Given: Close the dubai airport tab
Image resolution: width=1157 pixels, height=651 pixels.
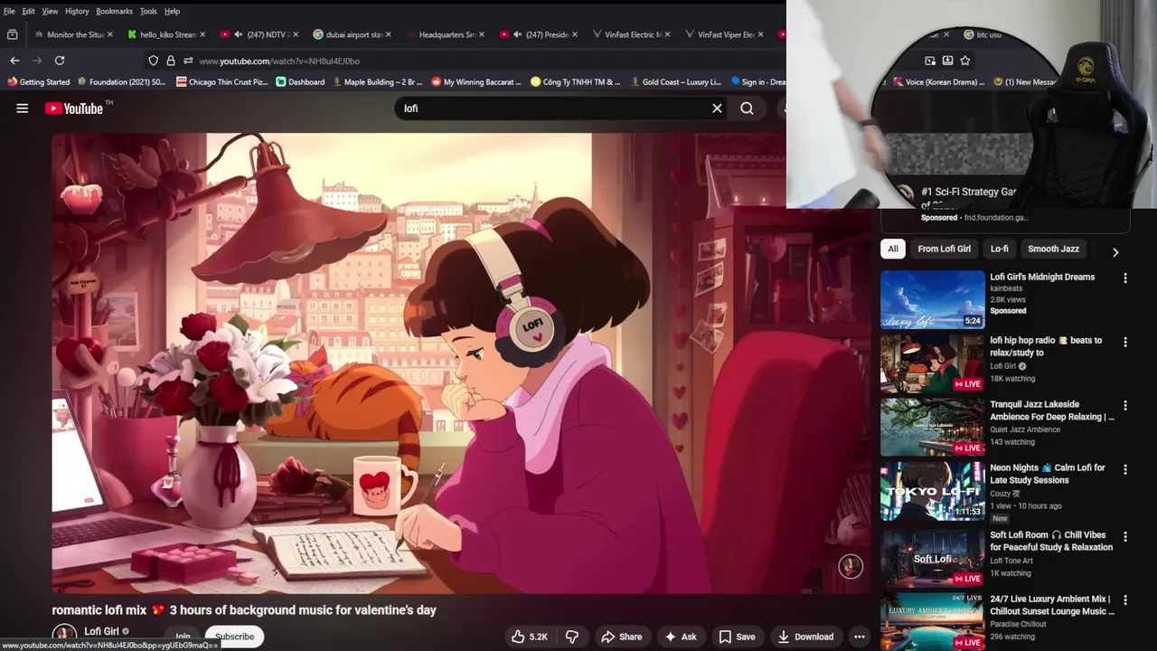Looking at the screenshot, I should click(x=389, y=34).
